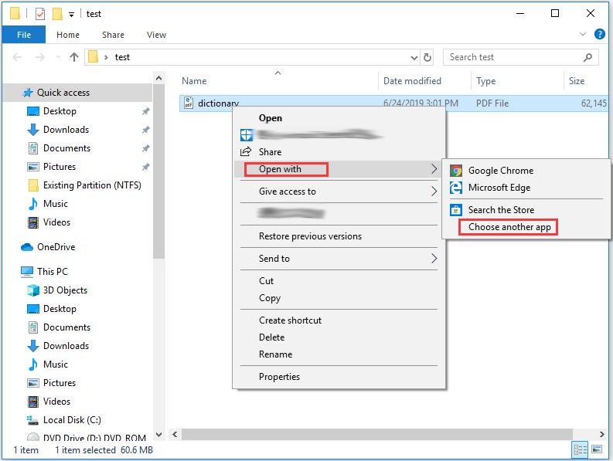Click the Share icon in context menu
This screenshot has height=461, width=613.
click(246, 151)
